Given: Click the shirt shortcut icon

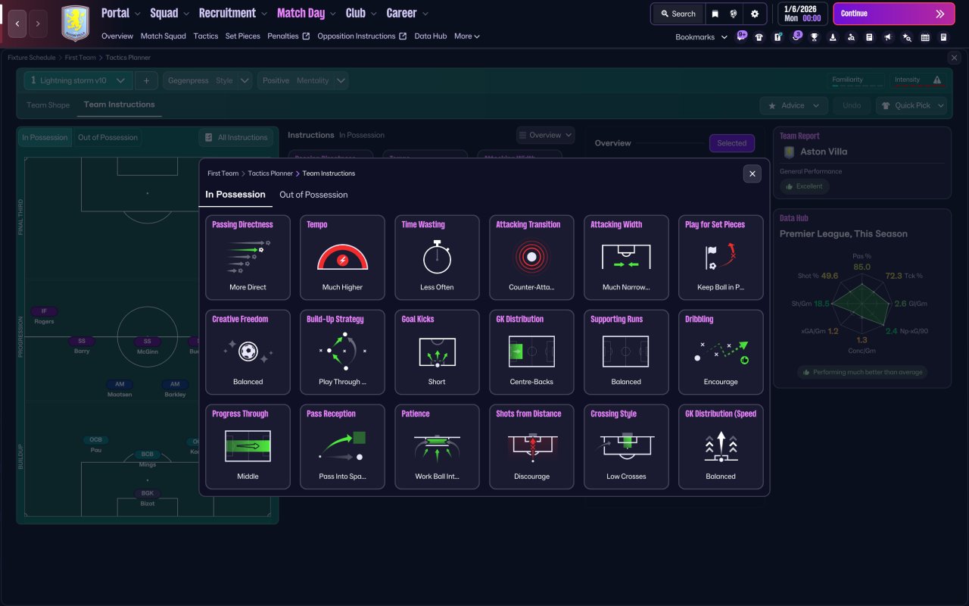Looking at the screenshot, I should point(759,37).
